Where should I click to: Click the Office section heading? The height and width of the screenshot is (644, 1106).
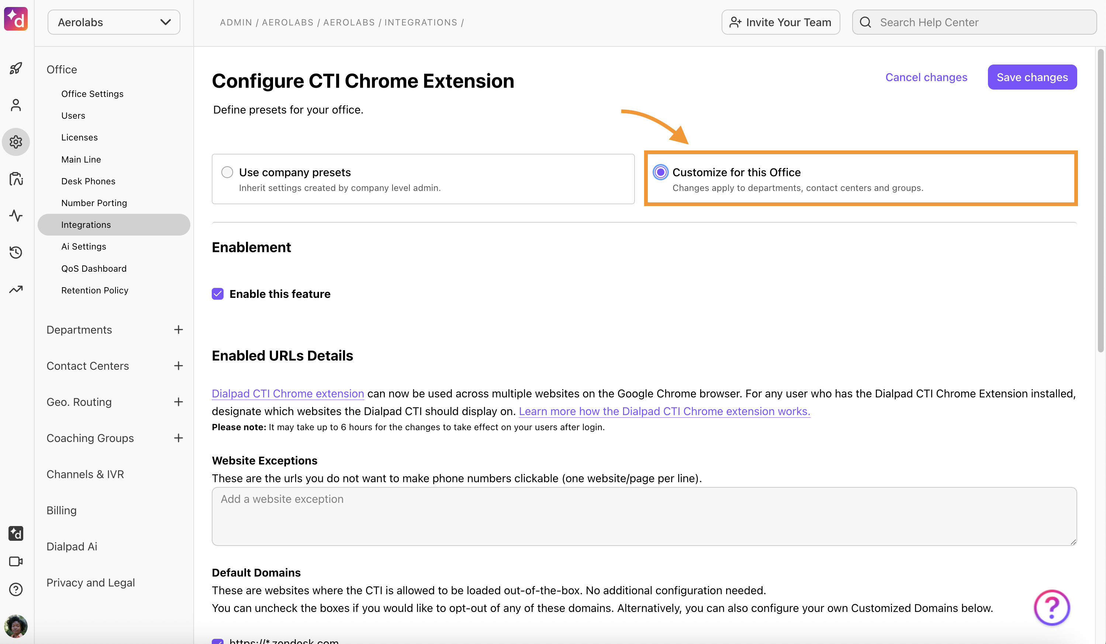[x=62, y=69]
